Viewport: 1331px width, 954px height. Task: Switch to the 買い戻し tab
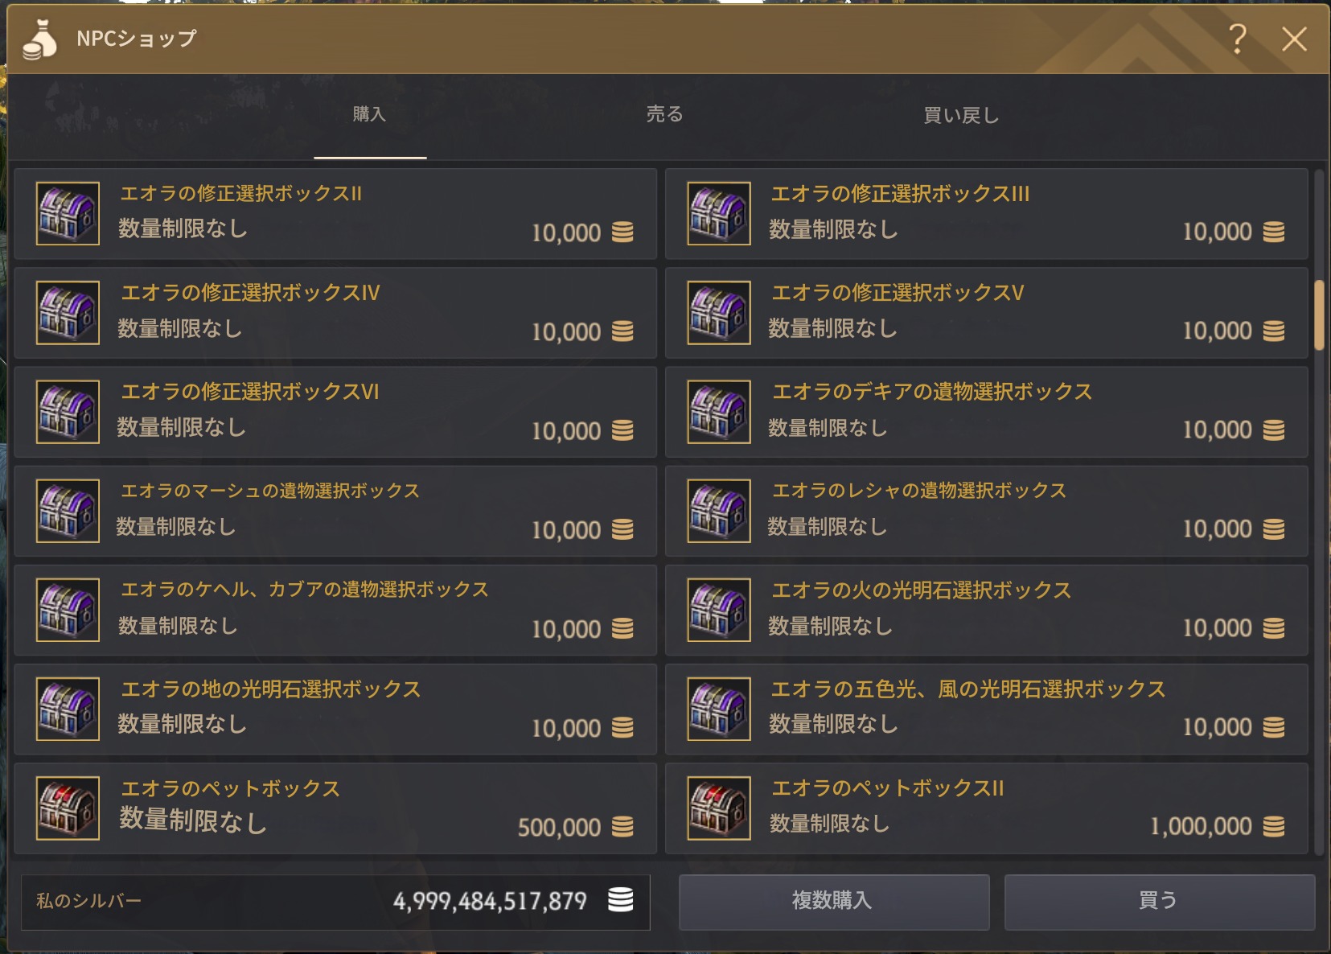[961, 115]
